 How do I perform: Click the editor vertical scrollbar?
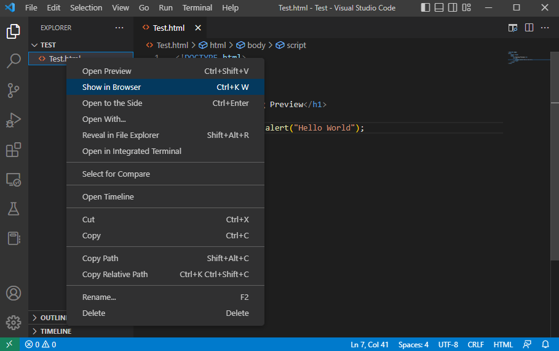[555, 157]
